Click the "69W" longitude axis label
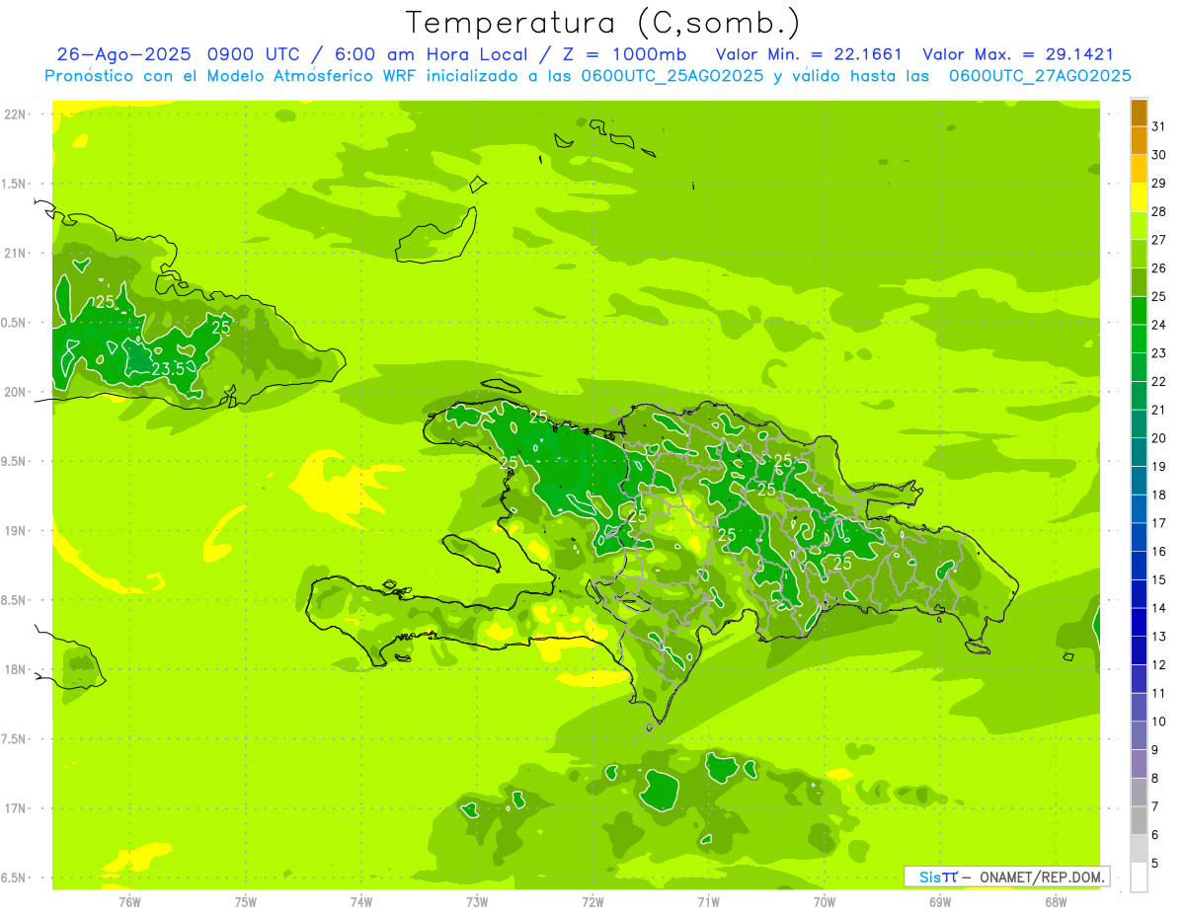 [x=940, y=902]
